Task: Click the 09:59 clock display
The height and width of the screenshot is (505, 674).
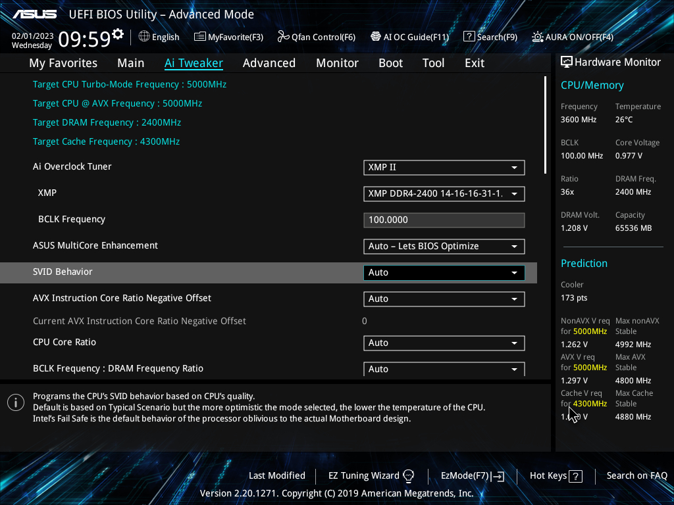Action: coord(84,39)
